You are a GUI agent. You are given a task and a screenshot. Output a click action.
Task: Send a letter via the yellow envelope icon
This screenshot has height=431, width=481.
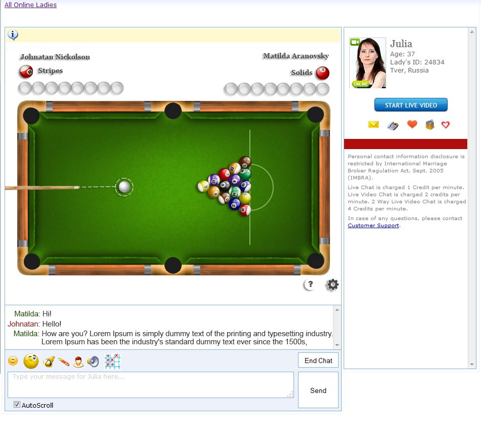[x=374, y=125]
